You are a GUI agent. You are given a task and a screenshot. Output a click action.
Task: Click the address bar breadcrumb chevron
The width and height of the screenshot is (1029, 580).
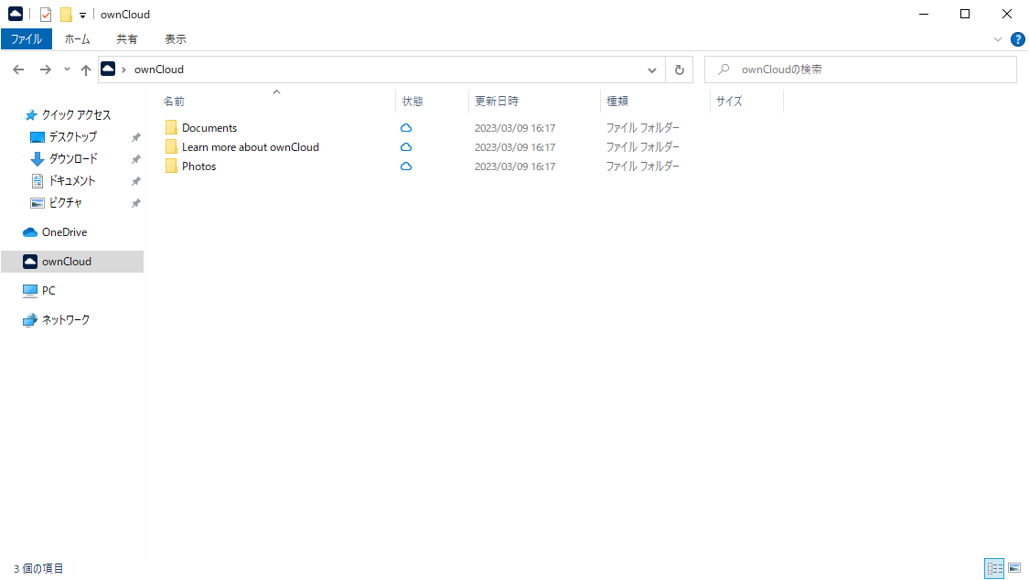[123, 70]
